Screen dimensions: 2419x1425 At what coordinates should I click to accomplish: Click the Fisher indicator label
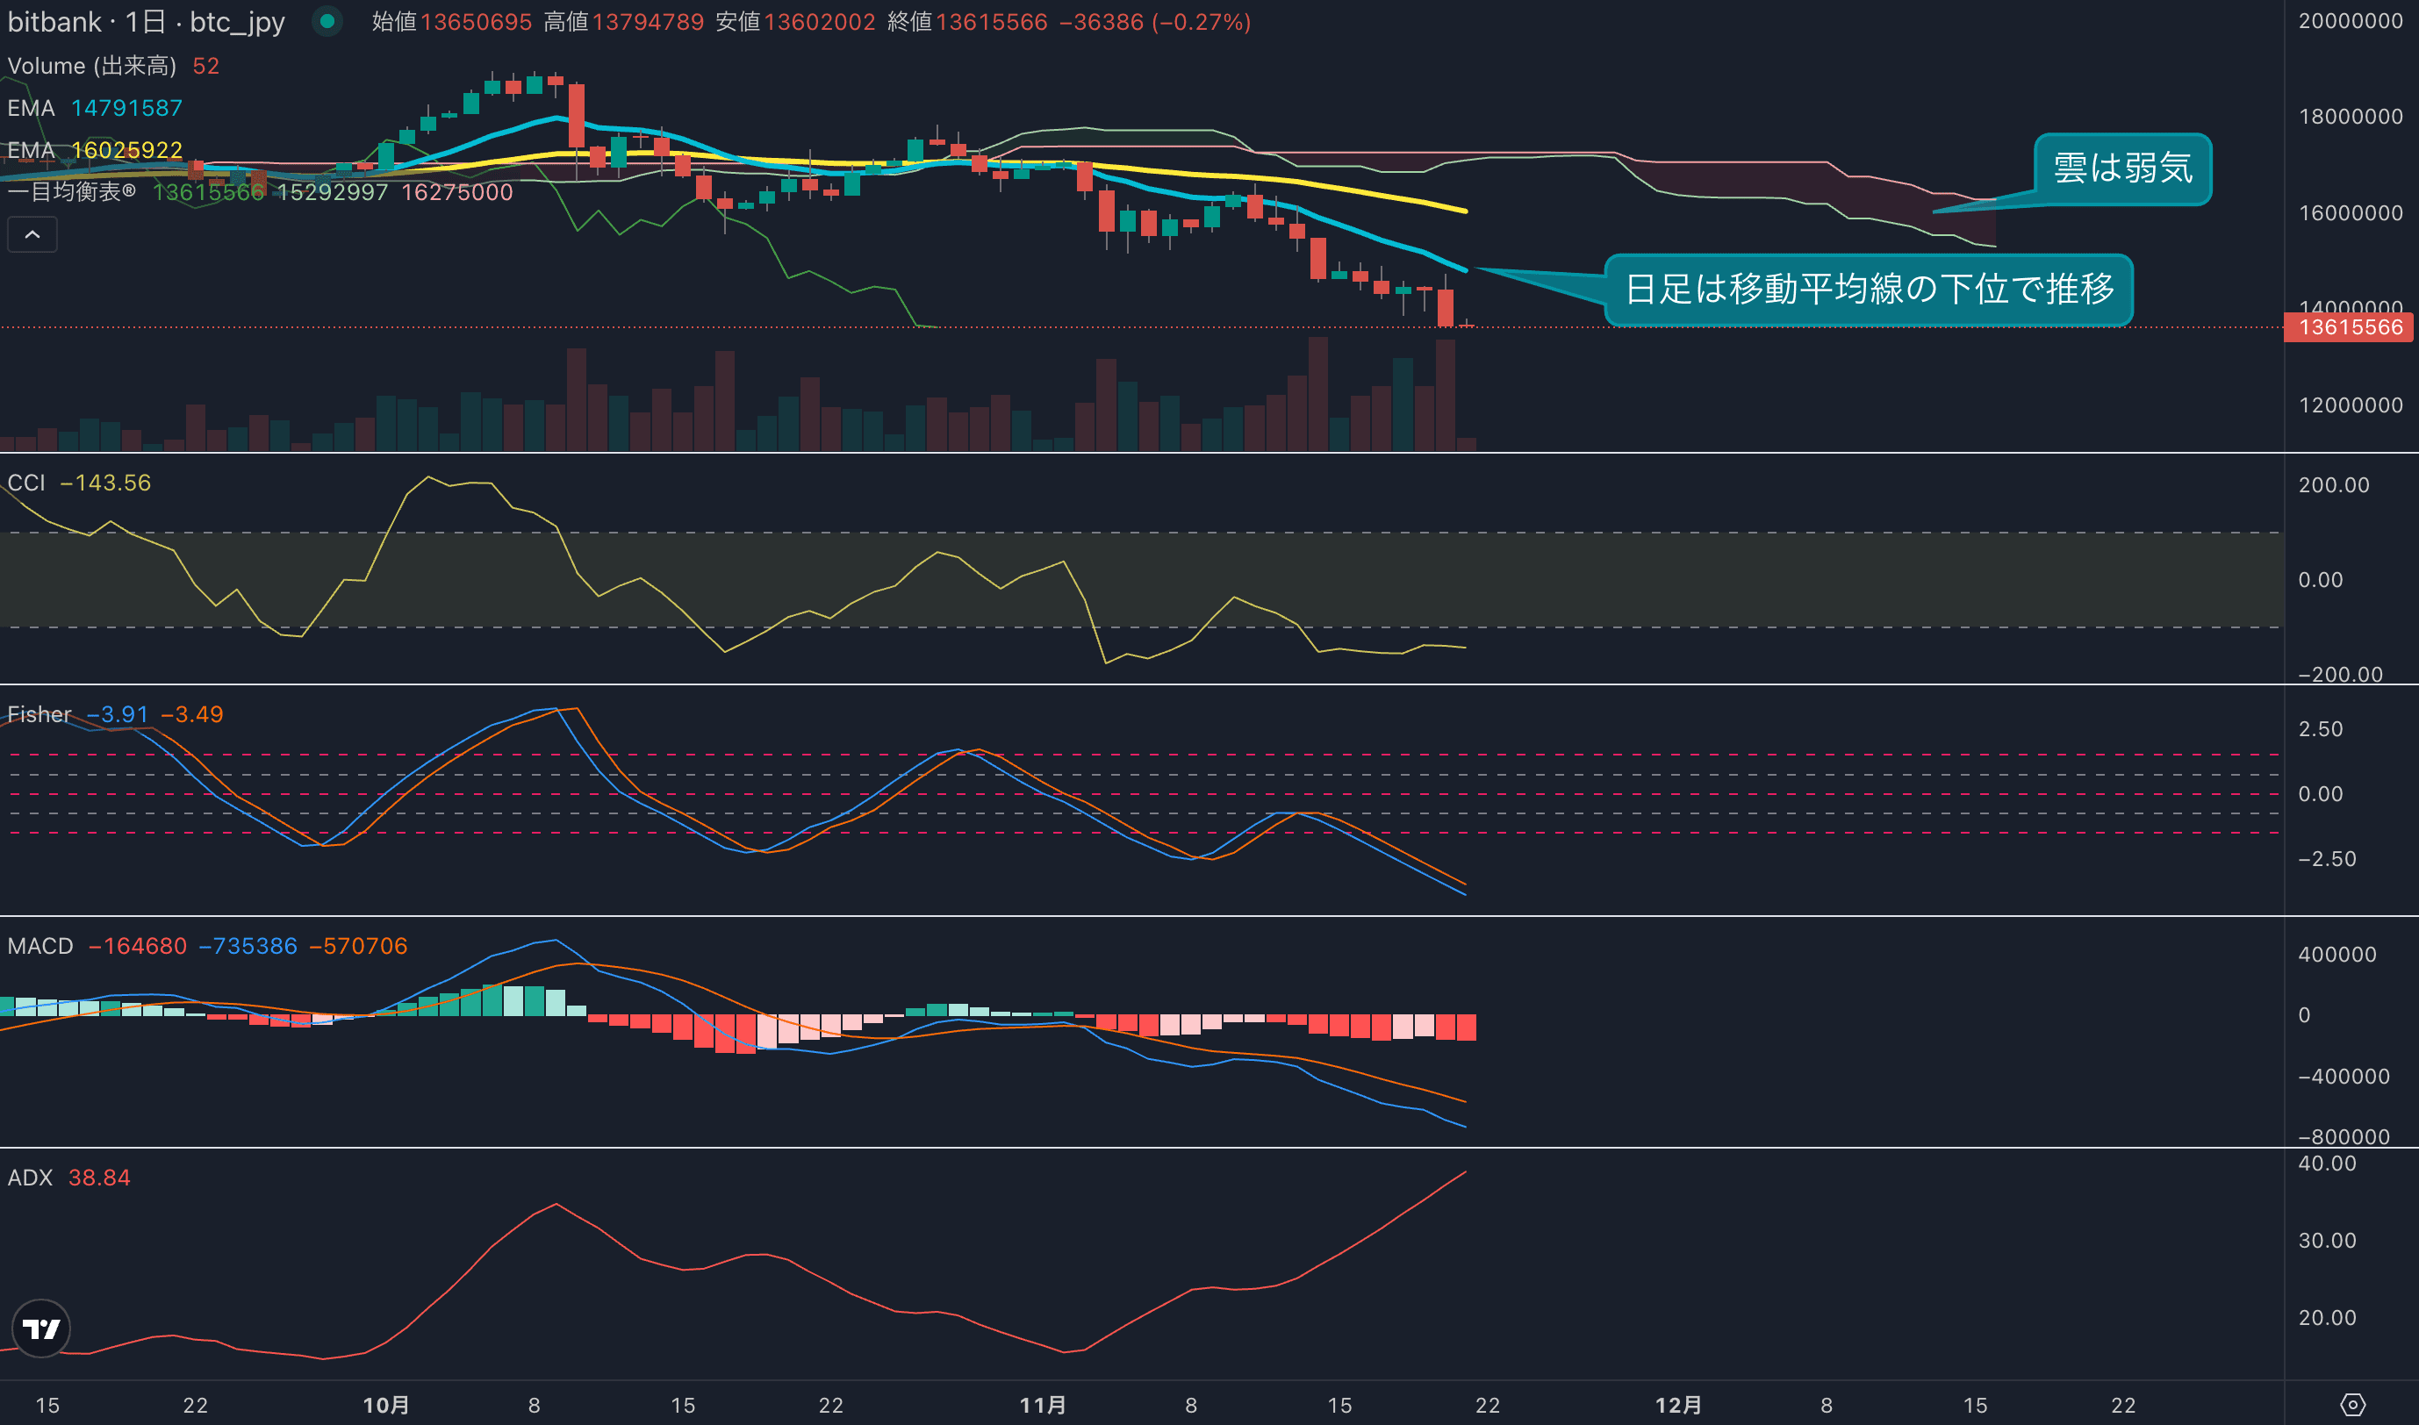[39, 714]
